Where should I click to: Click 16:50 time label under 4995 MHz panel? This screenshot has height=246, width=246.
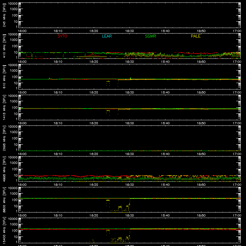[201, 185]
